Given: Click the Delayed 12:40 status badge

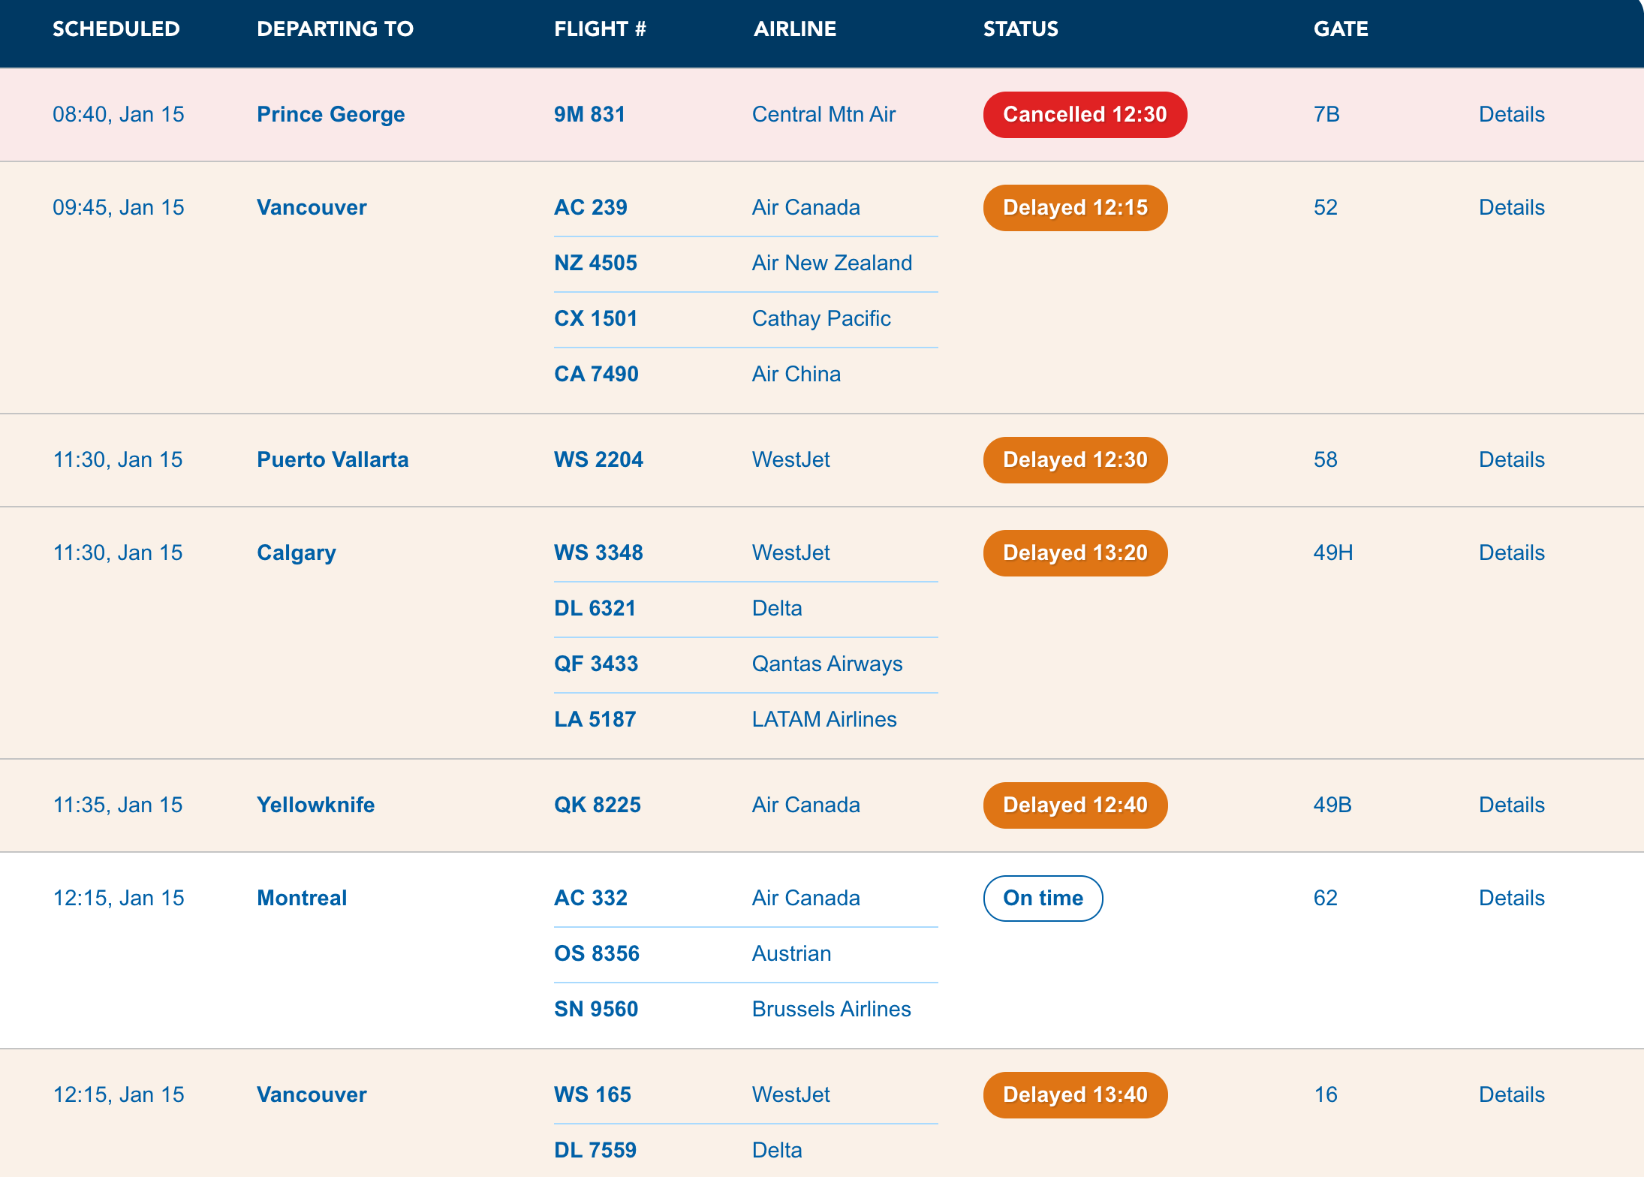Looking at the screenshot, I should click(x=1075, y=805).
